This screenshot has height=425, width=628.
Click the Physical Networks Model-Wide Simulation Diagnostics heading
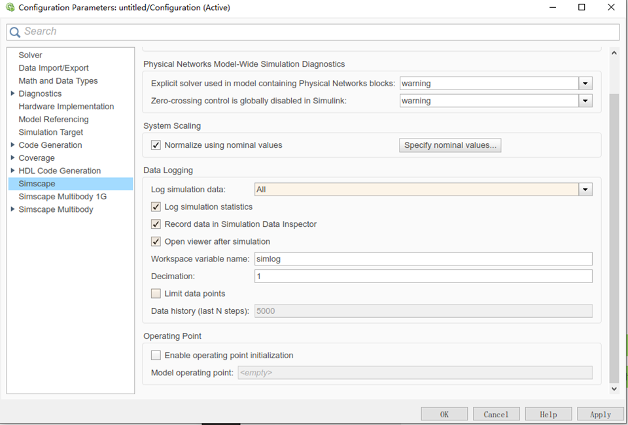pos(244,64)
